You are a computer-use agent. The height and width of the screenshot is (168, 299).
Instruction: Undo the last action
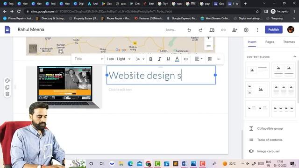(x=189, y=30)
